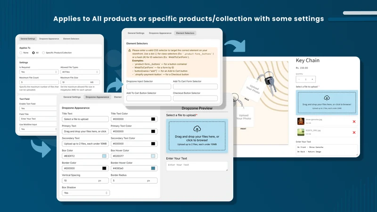Open General Settings tab in the left panel
The width and height of the screenshot is (377, 212).
(28, 39)
